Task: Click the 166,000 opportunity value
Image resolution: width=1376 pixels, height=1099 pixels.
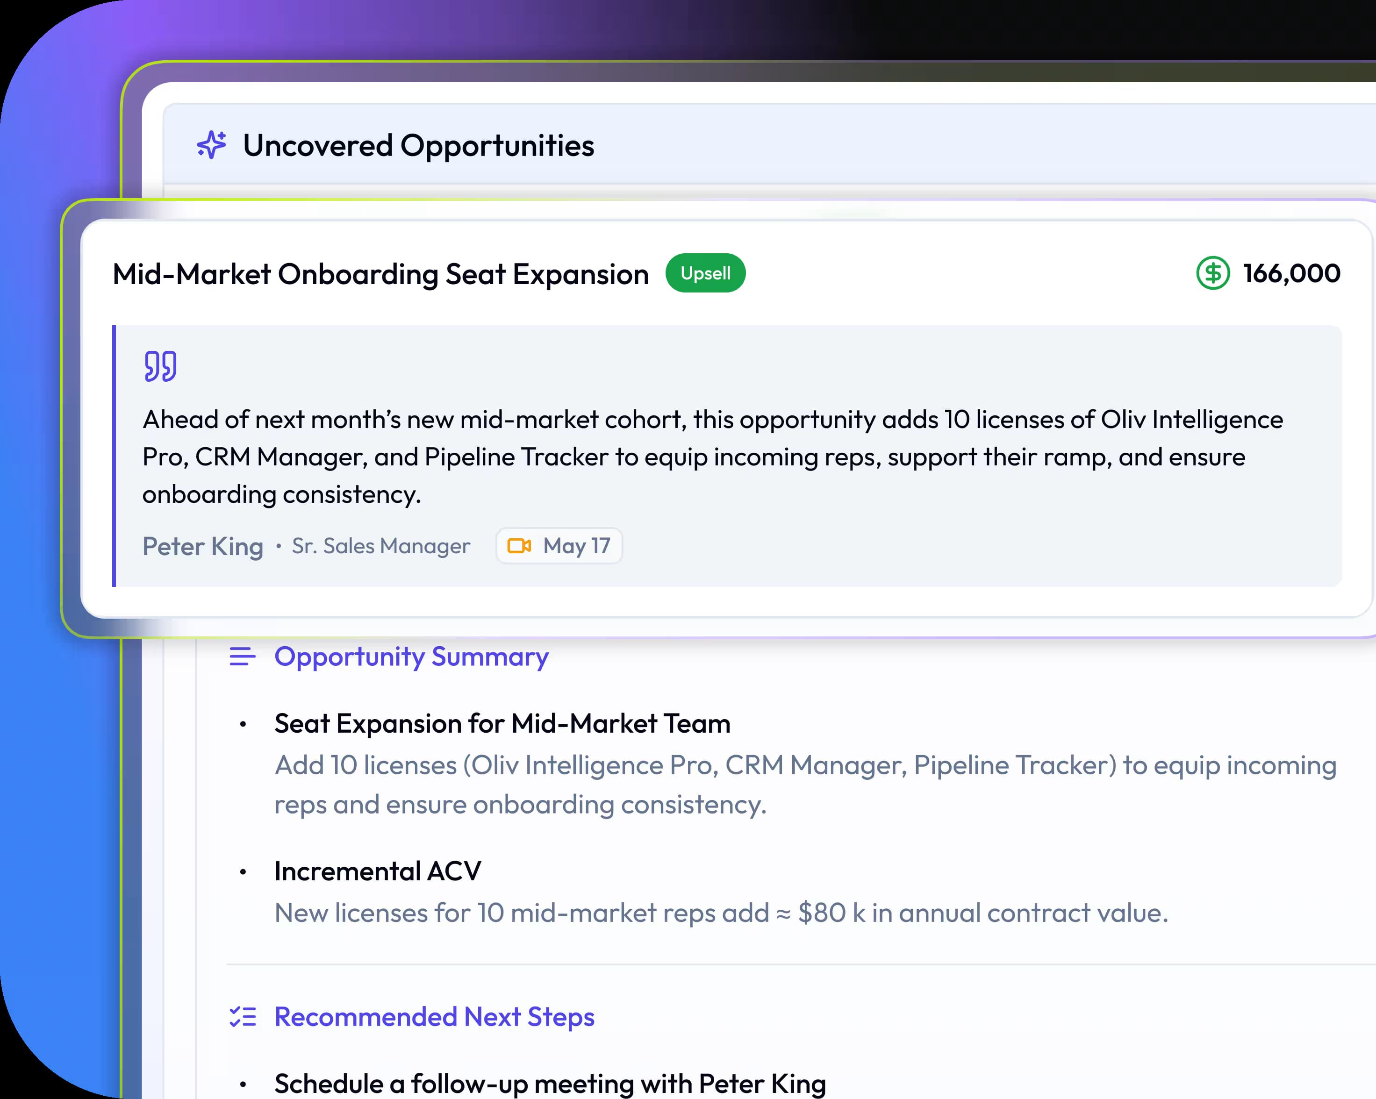Action: coord(1291,273)
